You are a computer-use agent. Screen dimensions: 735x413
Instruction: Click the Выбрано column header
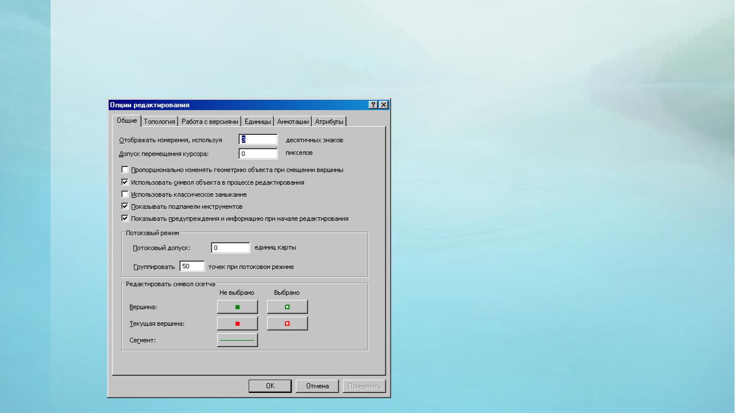tap(287, 293)
